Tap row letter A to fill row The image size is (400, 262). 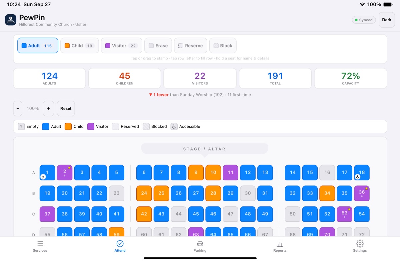click(x=33, y=173)
